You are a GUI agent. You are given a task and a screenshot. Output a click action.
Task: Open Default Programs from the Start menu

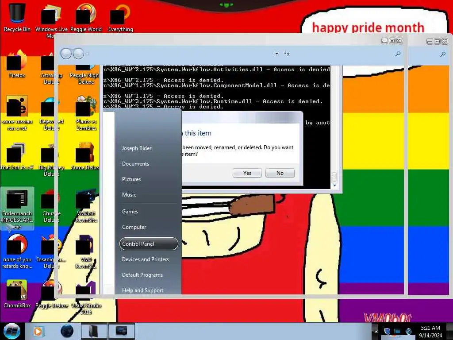142,275
